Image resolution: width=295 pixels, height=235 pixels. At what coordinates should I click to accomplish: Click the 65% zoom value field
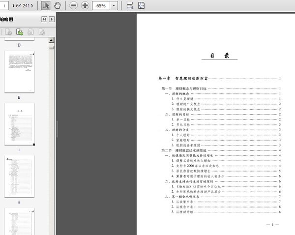(x=101, y=5)
